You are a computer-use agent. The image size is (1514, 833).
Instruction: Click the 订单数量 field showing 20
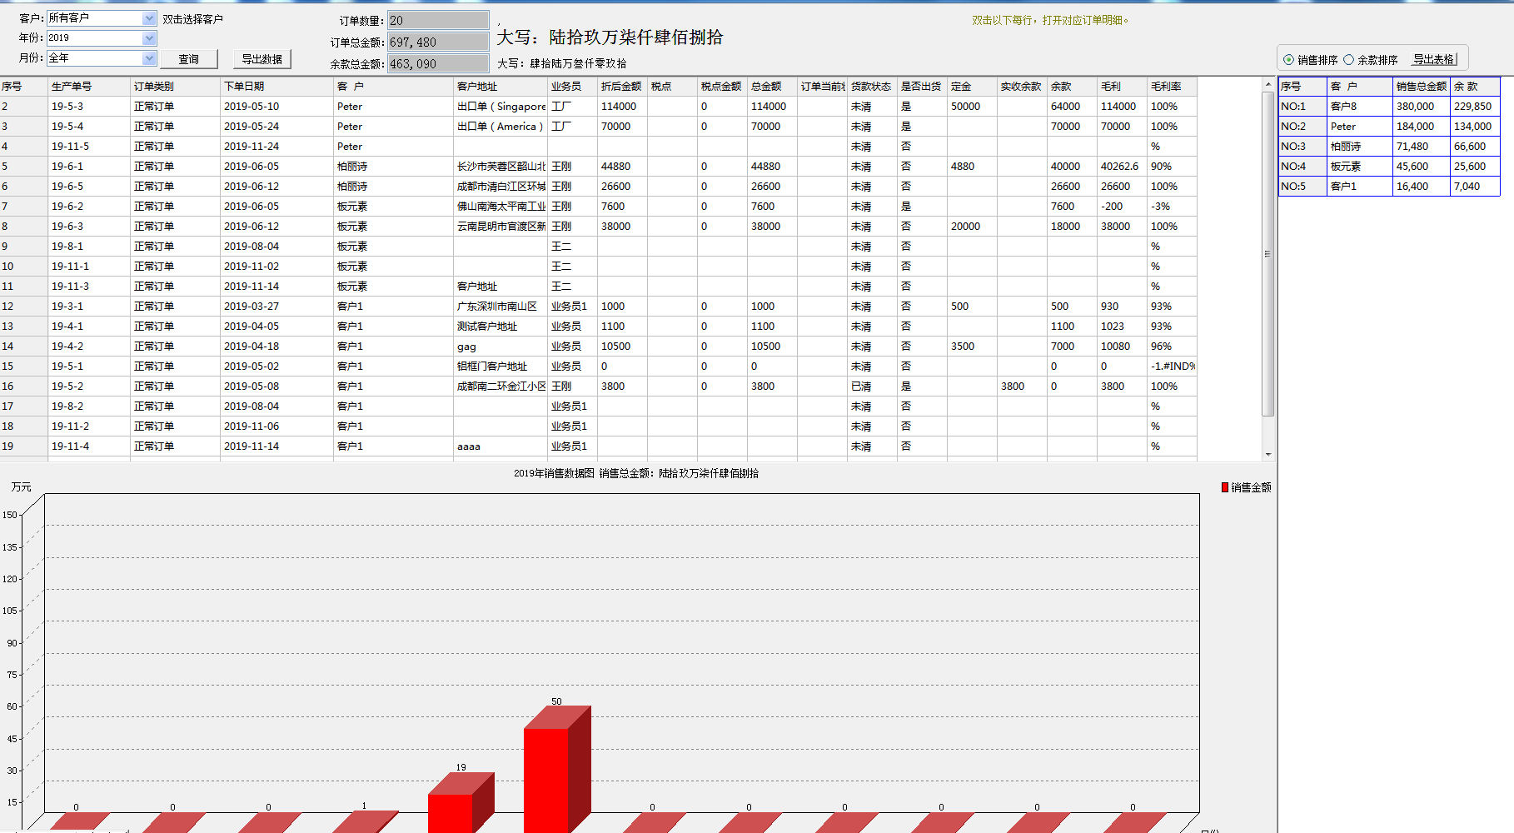tap(438, 20)
